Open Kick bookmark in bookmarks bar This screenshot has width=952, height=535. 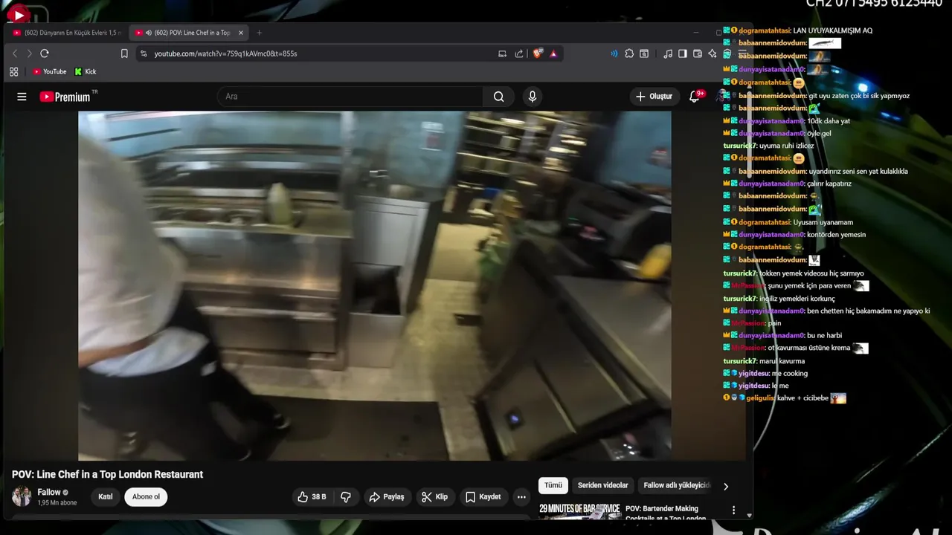click(86, 71)
